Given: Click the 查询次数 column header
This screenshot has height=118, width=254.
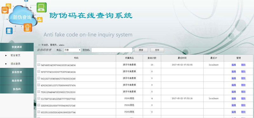Looking at the screenshot, I should coord(152,58).
